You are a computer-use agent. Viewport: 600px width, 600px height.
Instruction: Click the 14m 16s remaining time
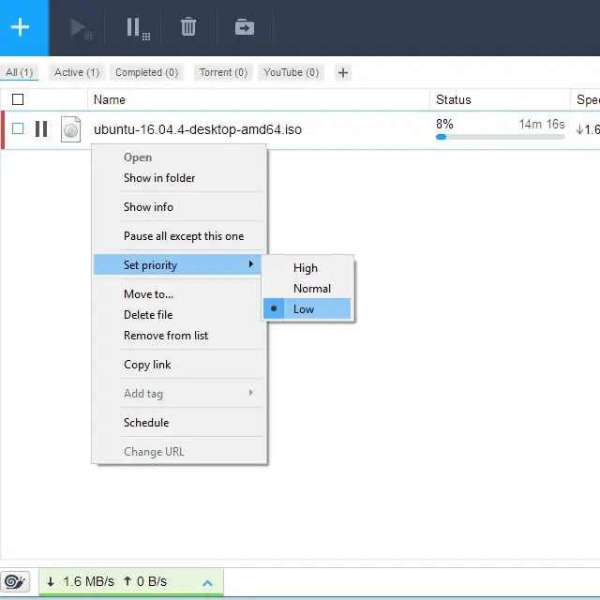tap(542, 124)
